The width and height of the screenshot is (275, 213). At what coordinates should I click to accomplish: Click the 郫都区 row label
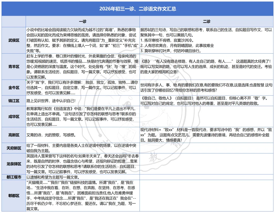[x=13, y=196]
